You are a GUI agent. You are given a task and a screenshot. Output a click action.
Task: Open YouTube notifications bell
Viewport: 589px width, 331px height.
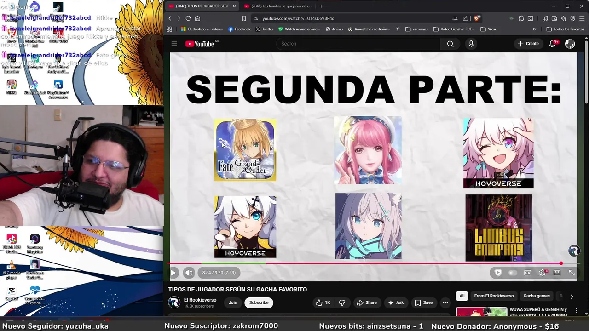point(552,44)
